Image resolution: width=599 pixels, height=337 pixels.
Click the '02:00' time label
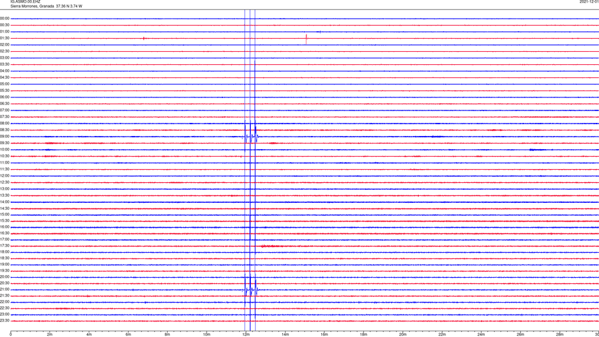[4, 45]
